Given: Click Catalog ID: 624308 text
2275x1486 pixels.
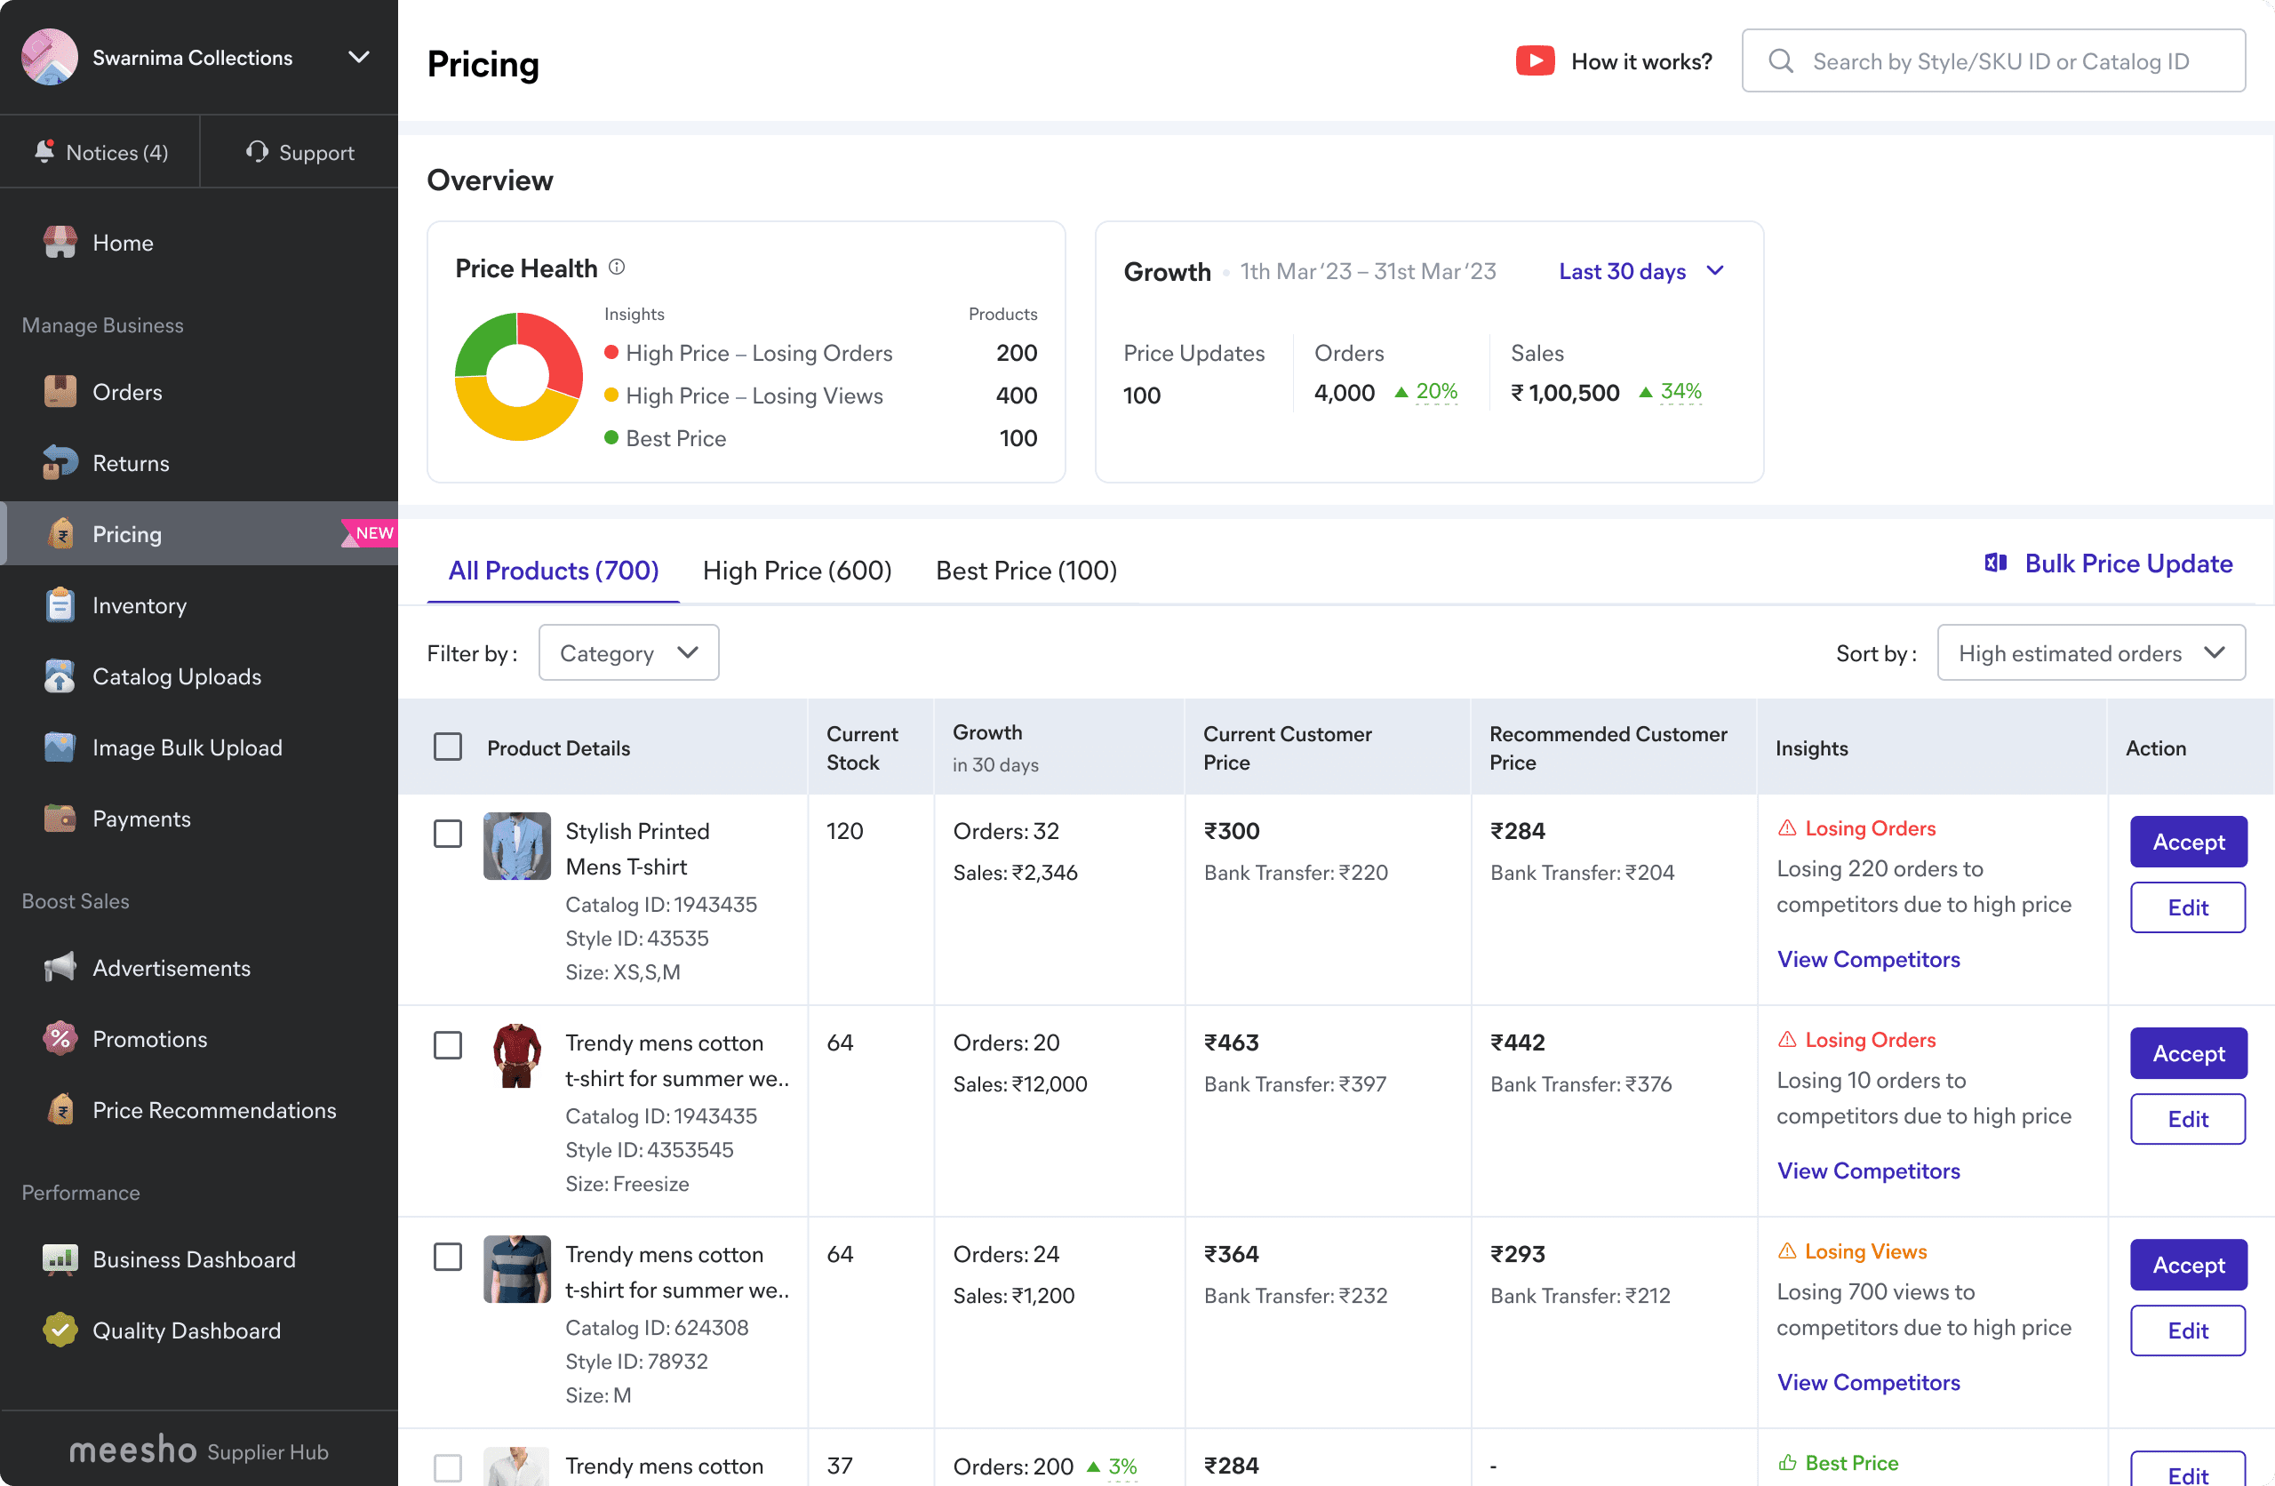Looking at the screenshot, I should (657, 1327).
